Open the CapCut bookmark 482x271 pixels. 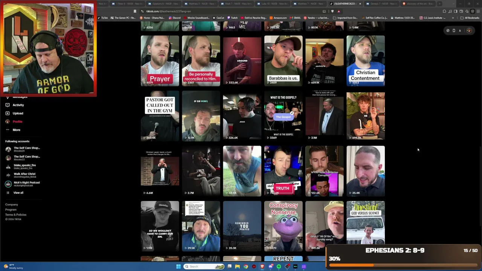[218, 18]
